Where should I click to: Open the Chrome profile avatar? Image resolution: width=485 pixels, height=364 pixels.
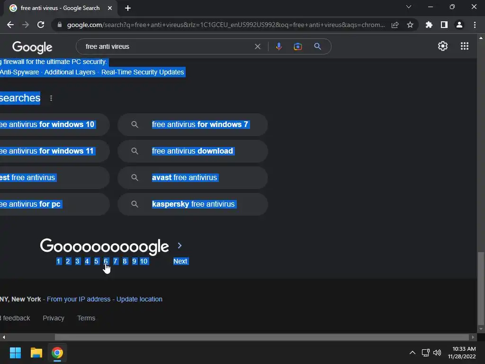(459, 25)
